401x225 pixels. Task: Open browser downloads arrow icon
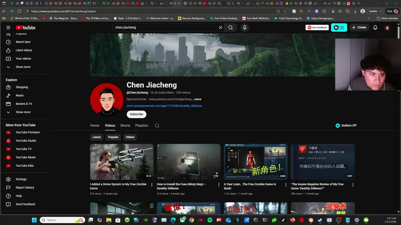(355, 11)
